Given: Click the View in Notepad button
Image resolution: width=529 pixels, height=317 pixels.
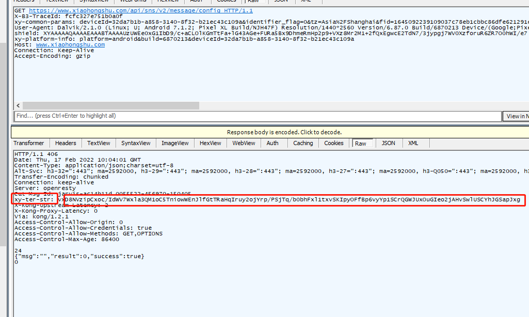Looking at the screenshot, I should coord(516,116).
